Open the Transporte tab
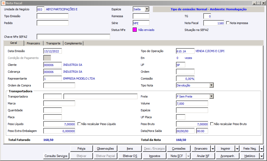The image size is (267, 161). (x=53, y=43)
